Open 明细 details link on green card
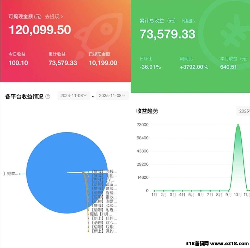Image resolution: width=250 pixels, height=248 pixels. pyautogui.click(x=189, y=21)
